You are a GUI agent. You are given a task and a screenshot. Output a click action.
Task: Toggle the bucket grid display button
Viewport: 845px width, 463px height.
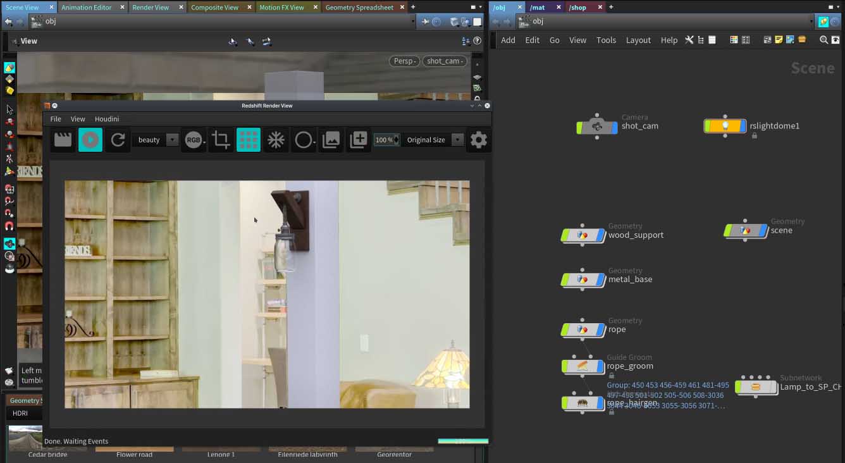(249, 140)
